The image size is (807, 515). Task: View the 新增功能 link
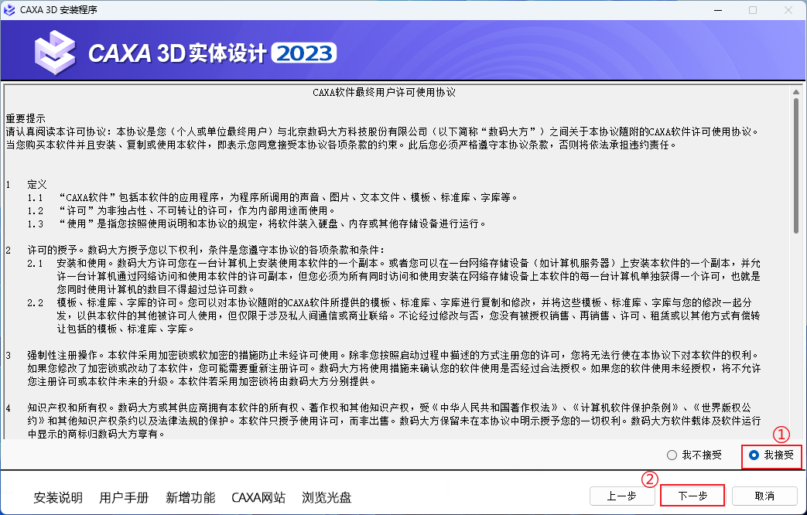click(x=190, y=497)
